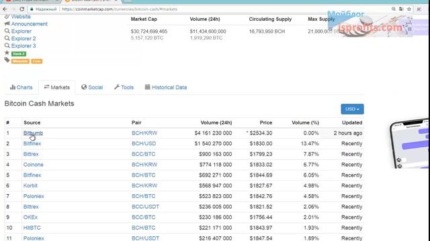
Task: Click the phone advertisement image
Action: (409, 144)
